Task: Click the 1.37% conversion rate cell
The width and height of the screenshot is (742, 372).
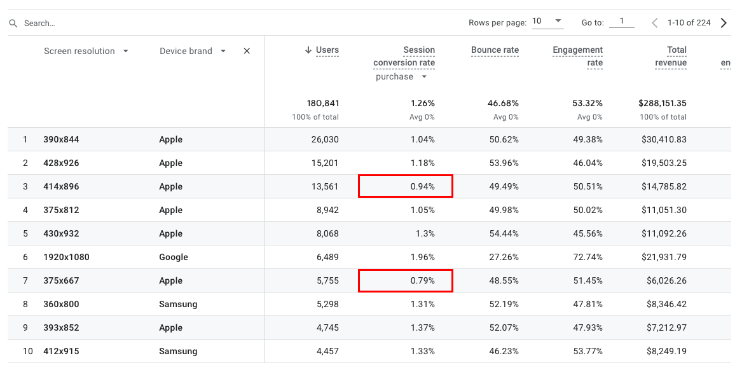Action: [423, 328]
